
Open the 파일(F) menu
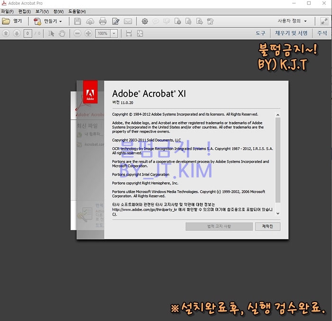point(7,11)
